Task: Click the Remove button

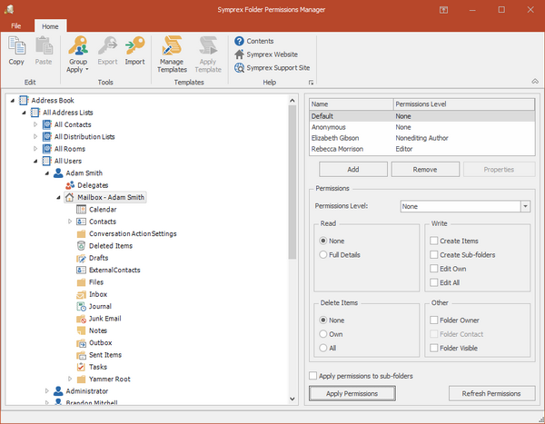Action: [425, 169]
